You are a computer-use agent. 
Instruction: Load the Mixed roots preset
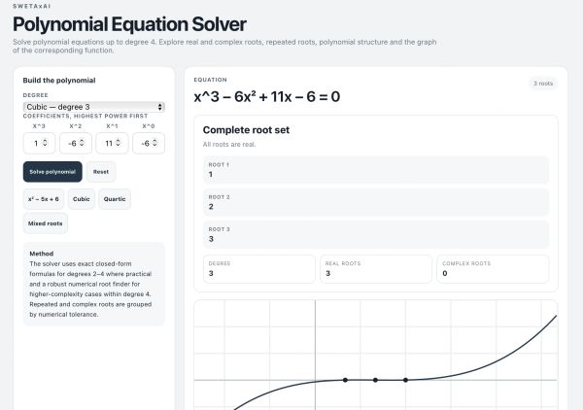point(46,223)
